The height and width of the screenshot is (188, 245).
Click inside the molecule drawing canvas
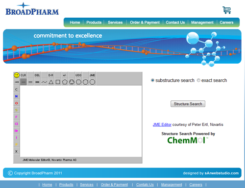(x=81, y=121)
